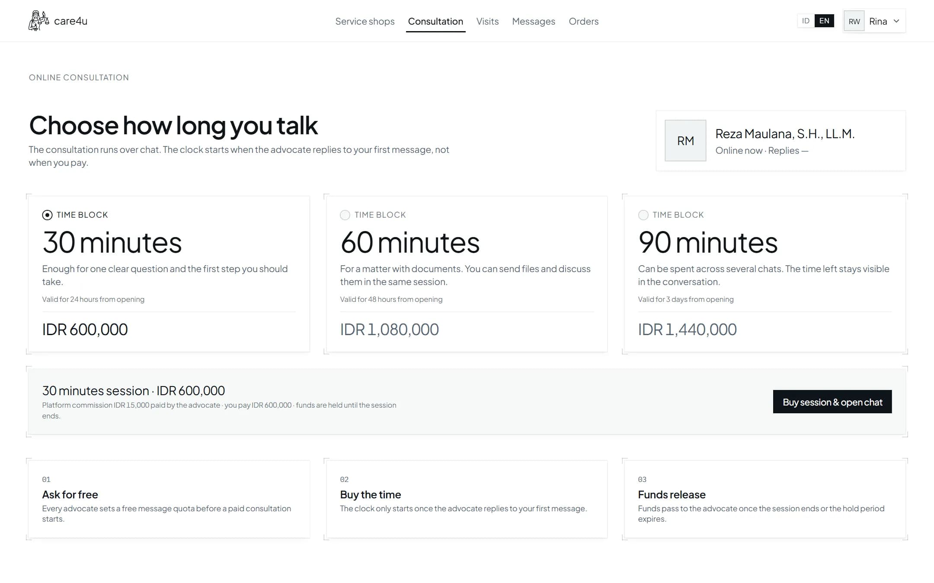Click the IDR 1,440,000 price

[x=687, y=330]
